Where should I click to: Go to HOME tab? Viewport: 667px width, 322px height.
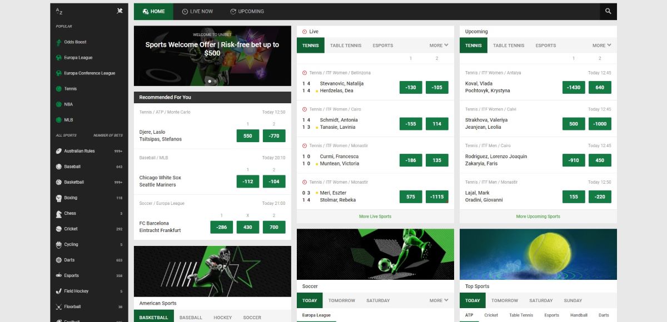coord(153,12)
